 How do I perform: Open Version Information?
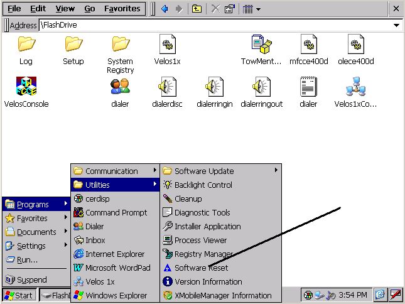tap(221, 281)
